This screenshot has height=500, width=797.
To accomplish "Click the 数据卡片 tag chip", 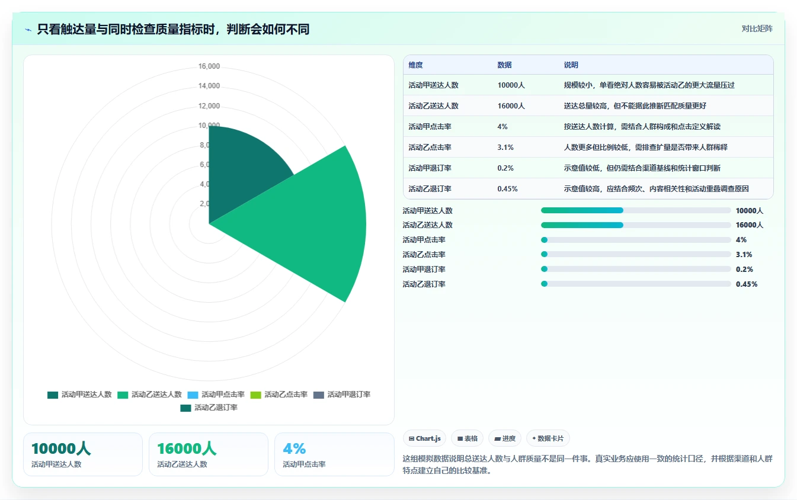I will coord(548,438).
